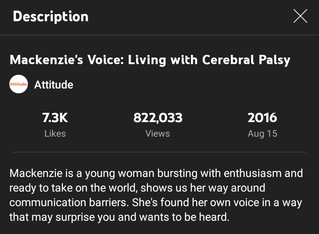Screen dimensions: 319x234
Task: Click "Cerebral Palsy" in the video title
Action: pos(246,60)
